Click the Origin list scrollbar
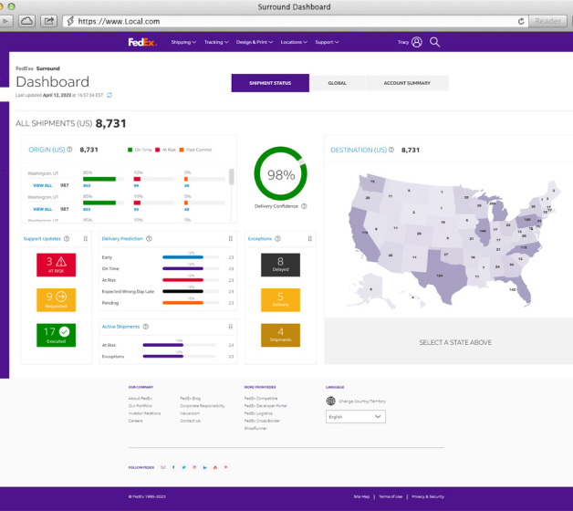Image resolution: width=573 pixels, height=511 pixels. pyautogui.click(x=232, y=176)
